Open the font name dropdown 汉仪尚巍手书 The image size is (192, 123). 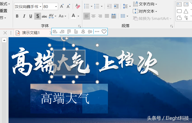coord(40,6)
